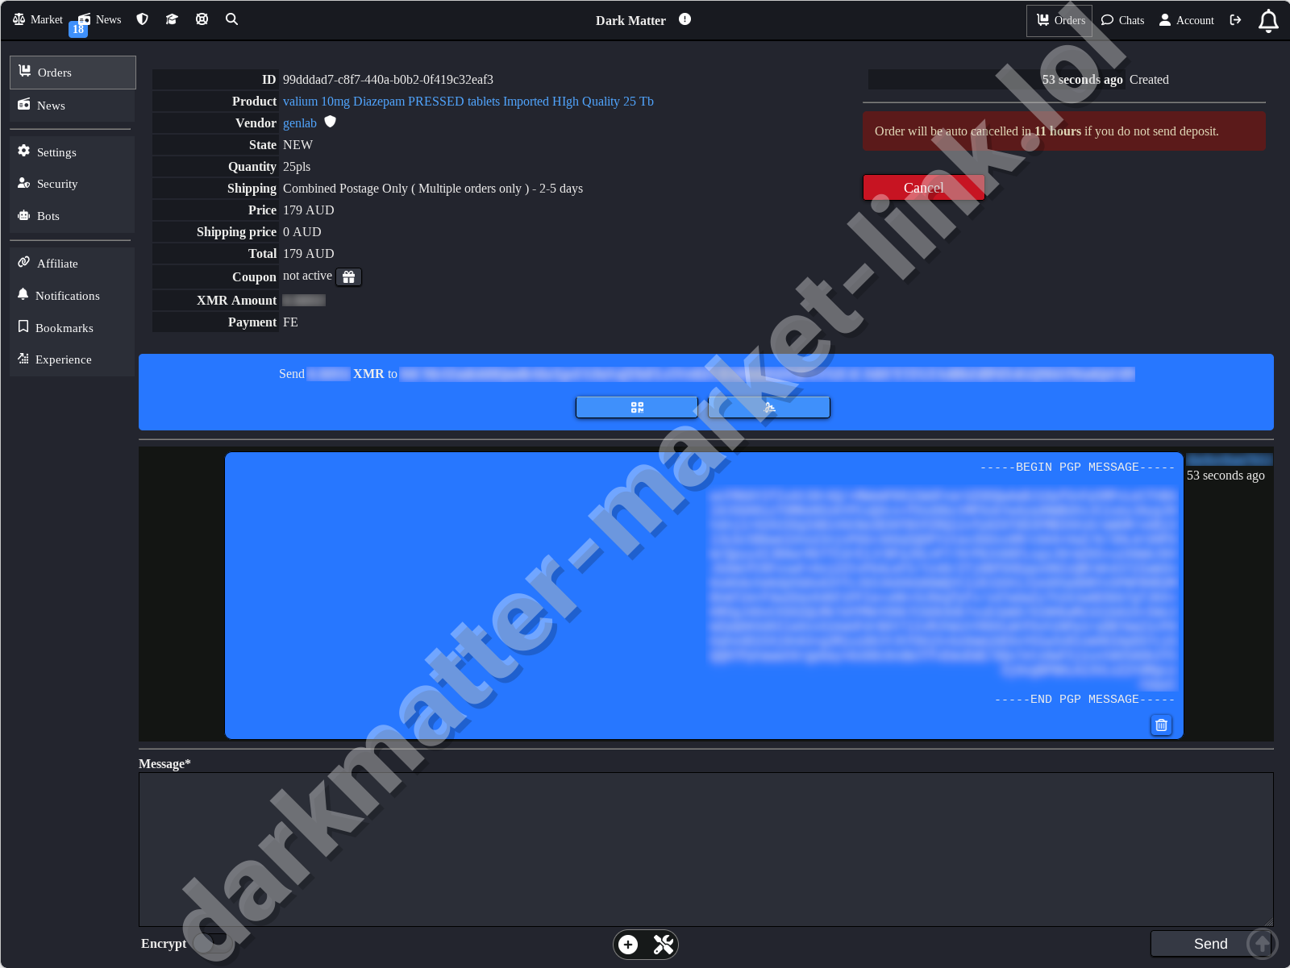Go to Settings in the sidebar
This screenshot has width=1290, height=968.
pos(56,152)
